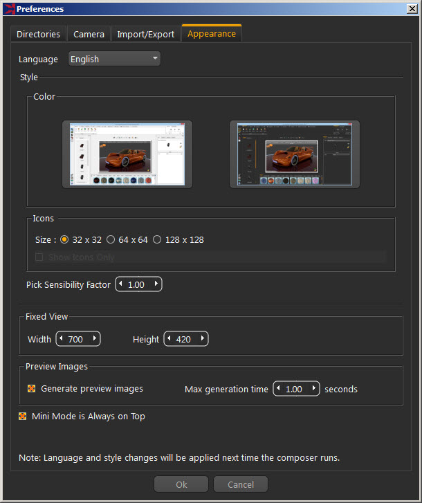Decrease Fixed View Height with left arrow
The image size is (422, 503).
pyautogui.click(x=169, y=338)
